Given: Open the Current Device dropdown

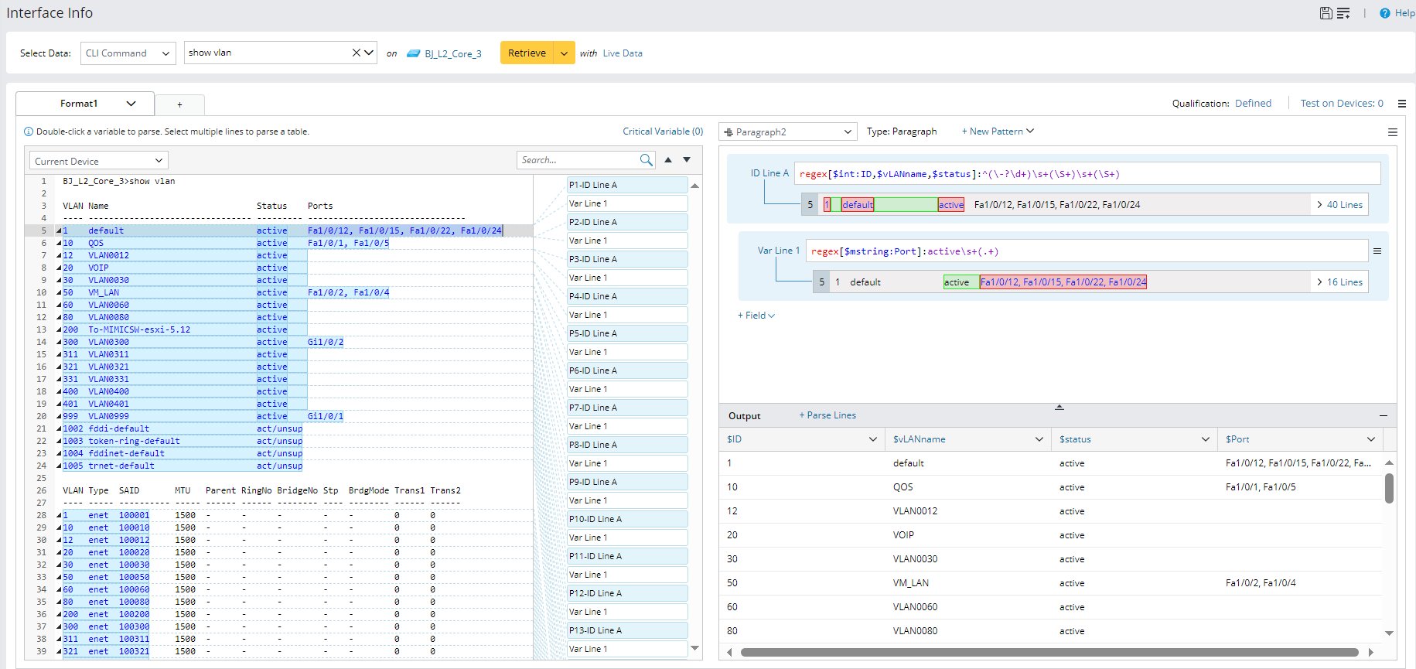Looking at the screenshot, I should (x=99, y=161).
